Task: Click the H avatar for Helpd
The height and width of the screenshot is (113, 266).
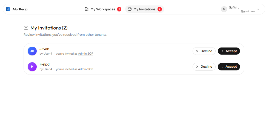Action: [32, 67]
